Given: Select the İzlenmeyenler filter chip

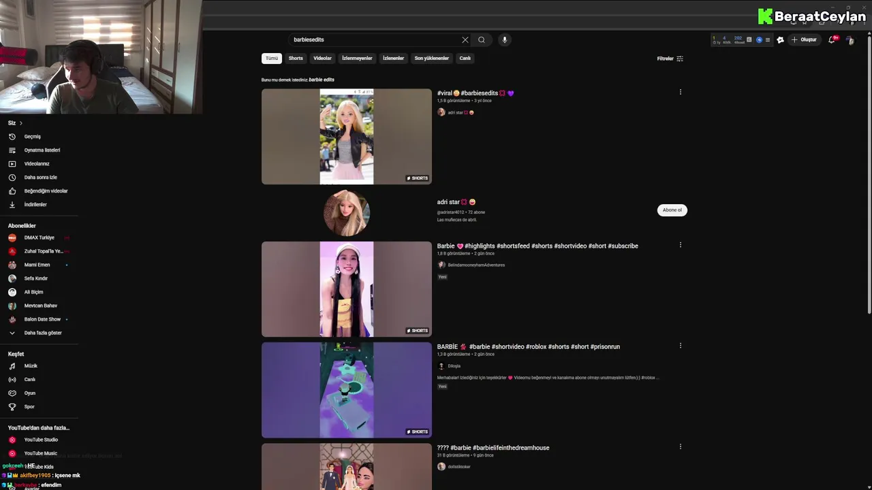Looking at the screenshot, I should coord(357,59).
